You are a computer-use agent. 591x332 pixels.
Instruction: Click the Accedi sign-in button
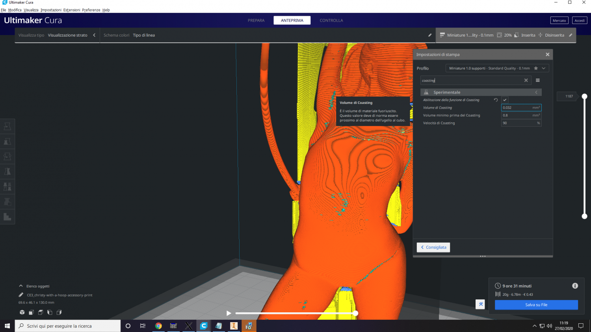coord(580,20)
